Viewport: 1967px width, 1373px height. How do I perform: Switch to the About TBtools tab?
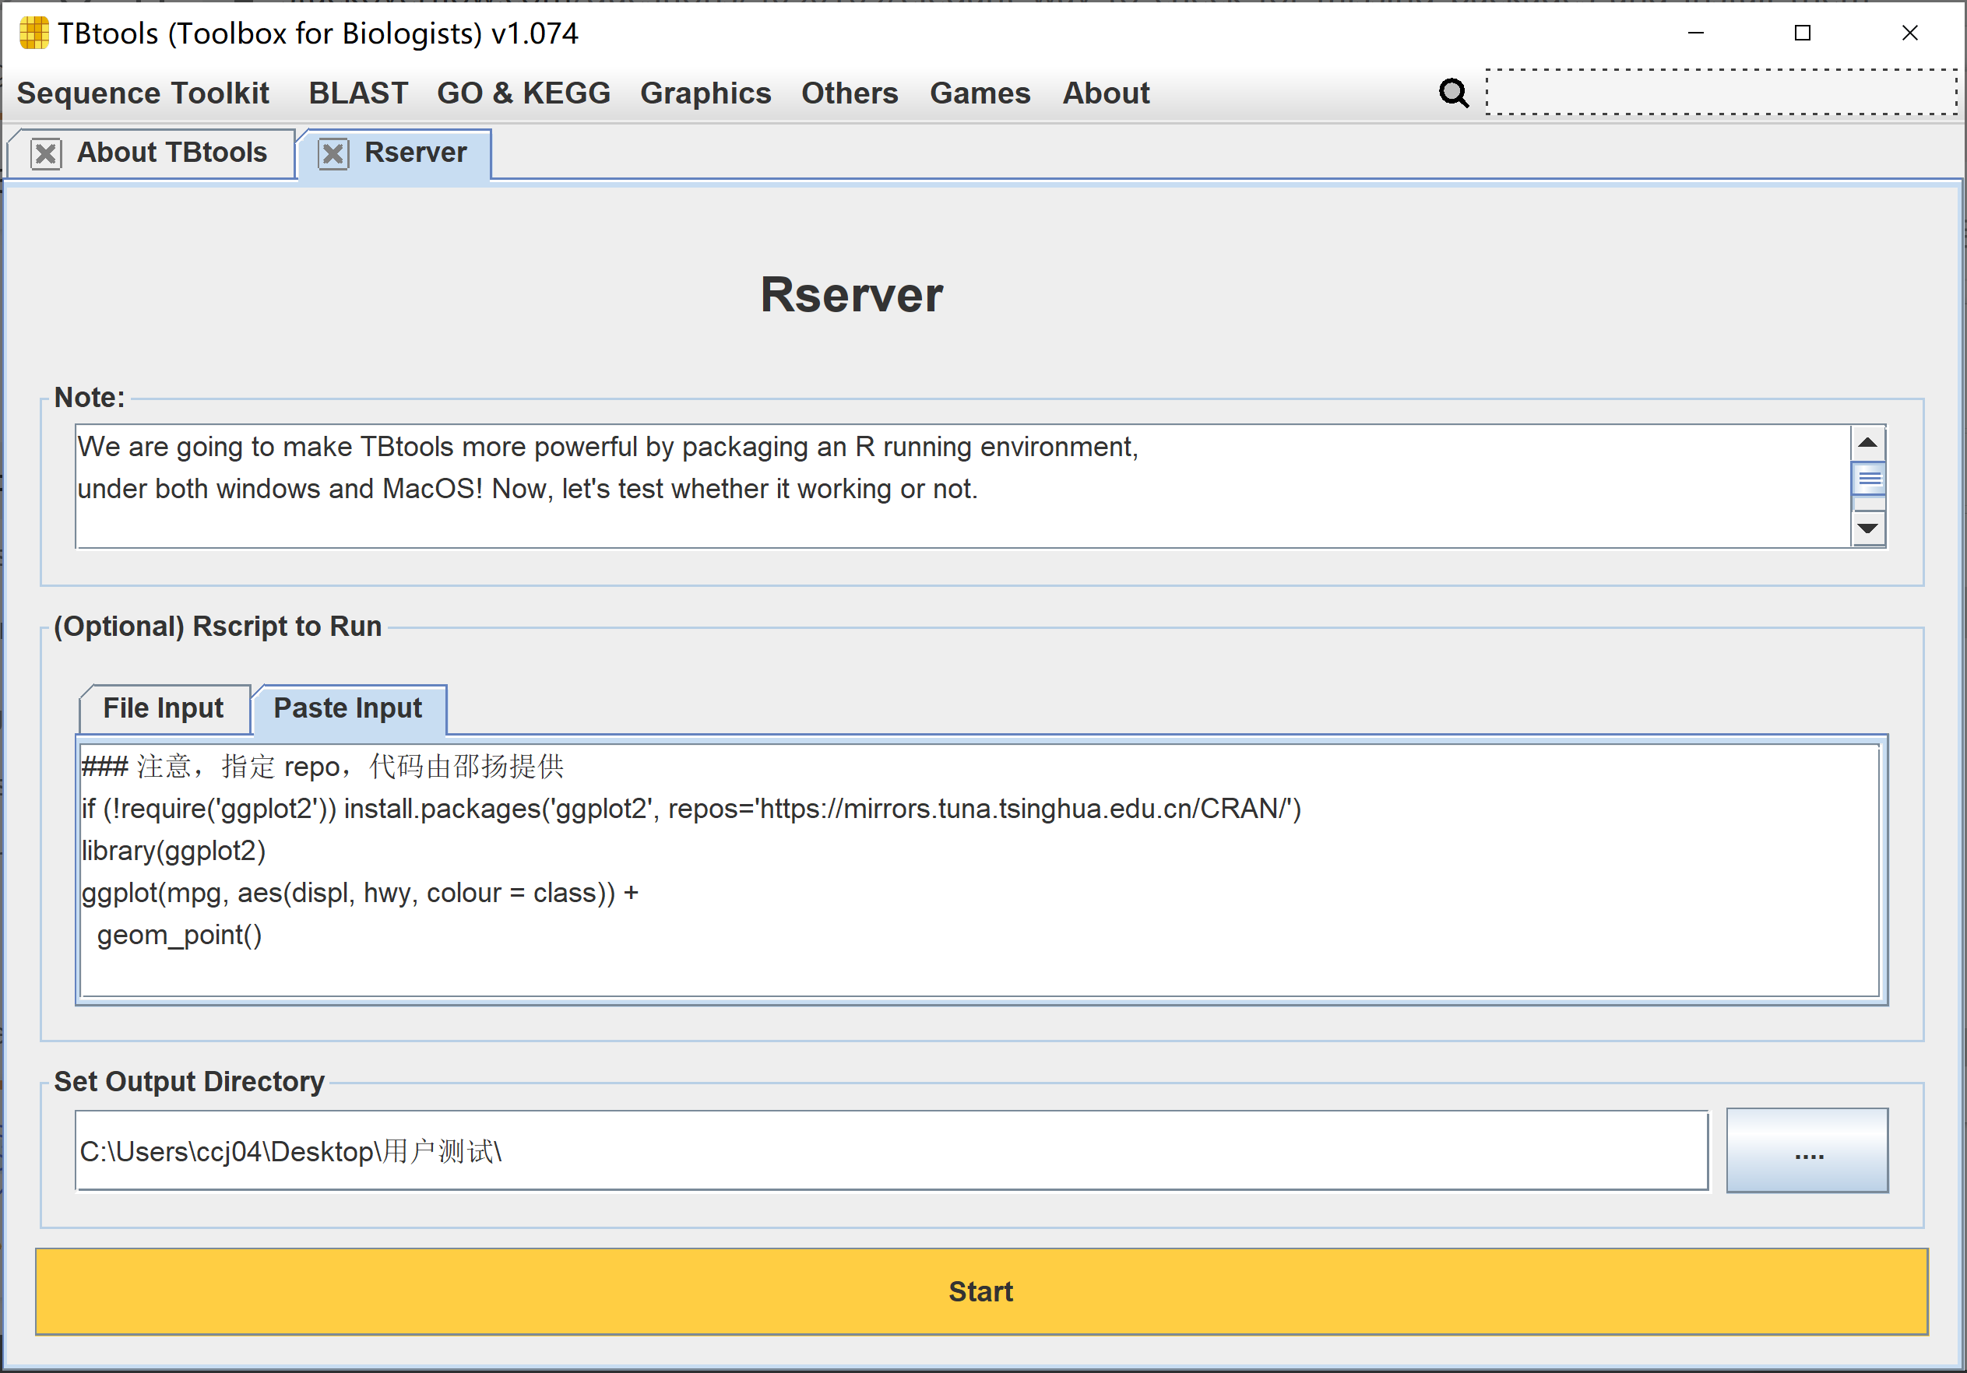point(172,153)
